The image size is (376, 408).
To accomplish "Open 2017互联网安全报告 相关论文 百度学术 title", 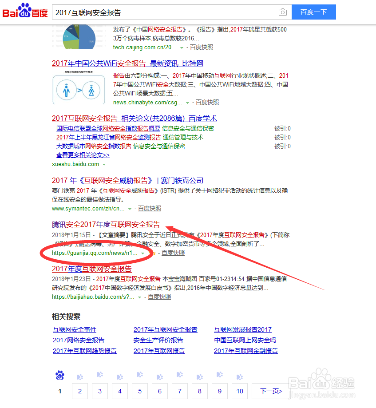I will [134, 119].
